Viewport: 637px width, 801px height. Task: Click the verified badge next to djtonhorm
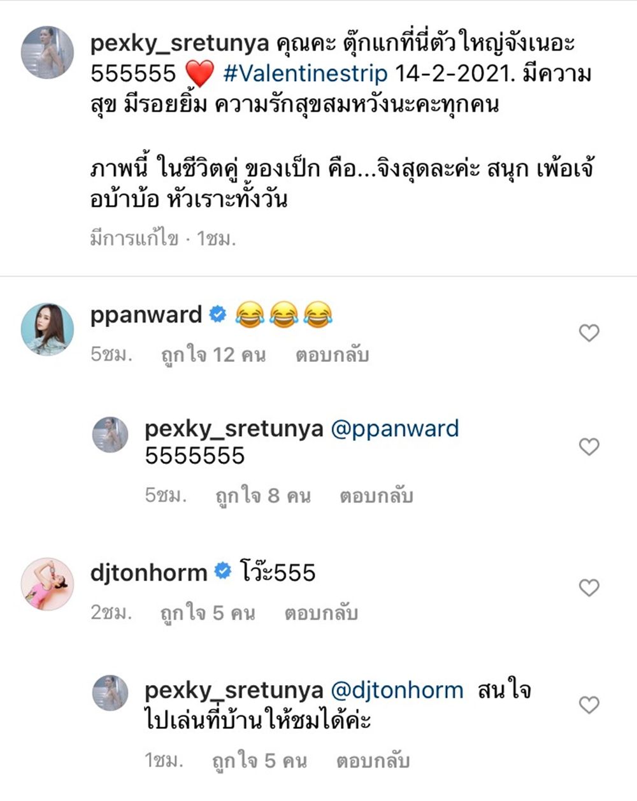coord(222,571)
